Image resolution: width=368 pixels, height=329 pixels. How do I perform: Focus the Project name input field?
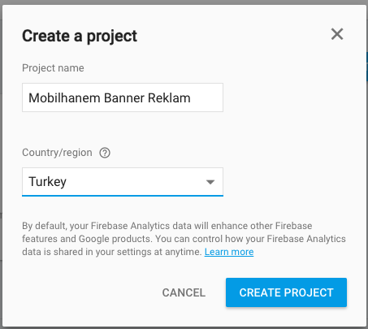(123, 97)
